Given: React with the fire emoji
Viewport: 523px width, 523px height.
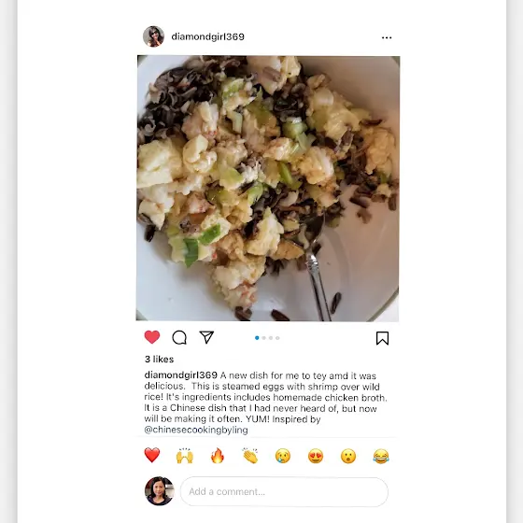Looking at the screenshot, I should tap(217, 456).
